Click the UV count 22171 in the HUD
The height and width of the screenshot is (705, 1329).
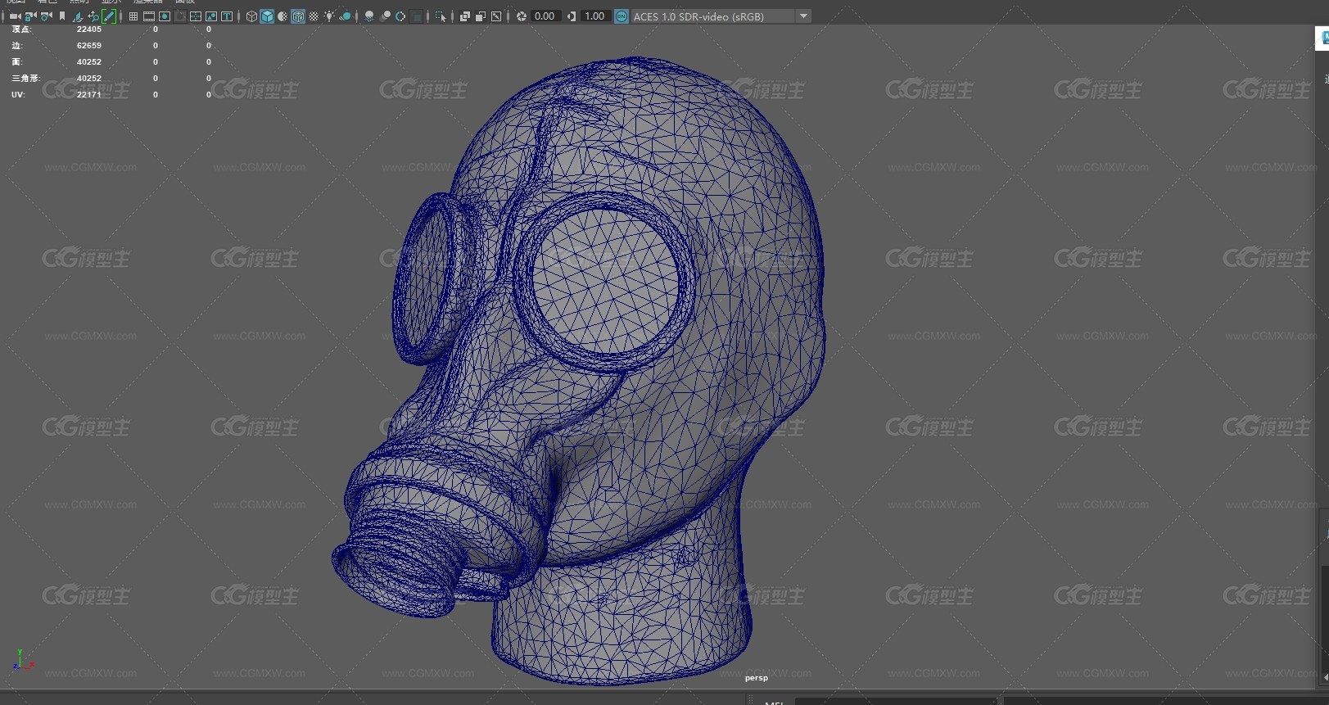point(89,95)
